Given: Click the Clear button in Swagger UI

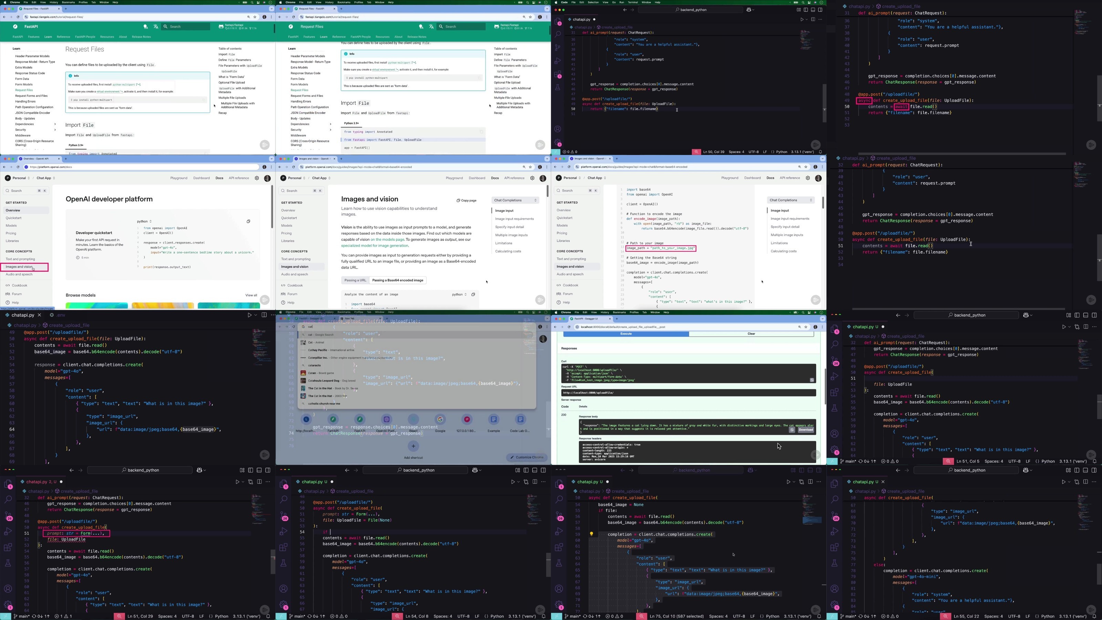Looking at the screenshot, I should (x=751, y=334).
